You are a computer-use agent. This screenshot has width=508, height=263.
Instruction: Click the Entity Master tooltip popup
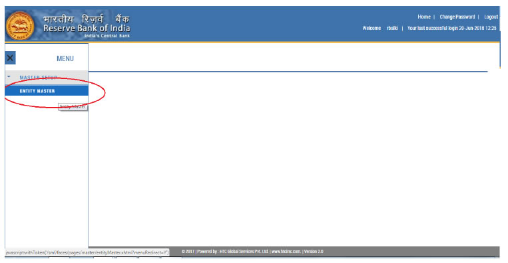coord(73,107)
